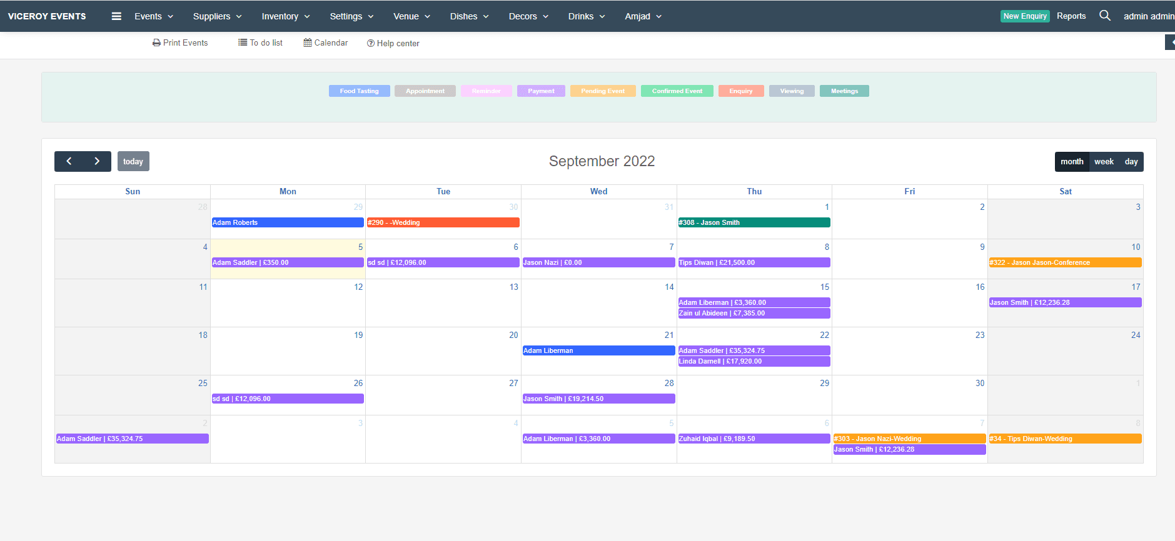Click the Confirmed Event legend swatch

click(x=677, y=91)
